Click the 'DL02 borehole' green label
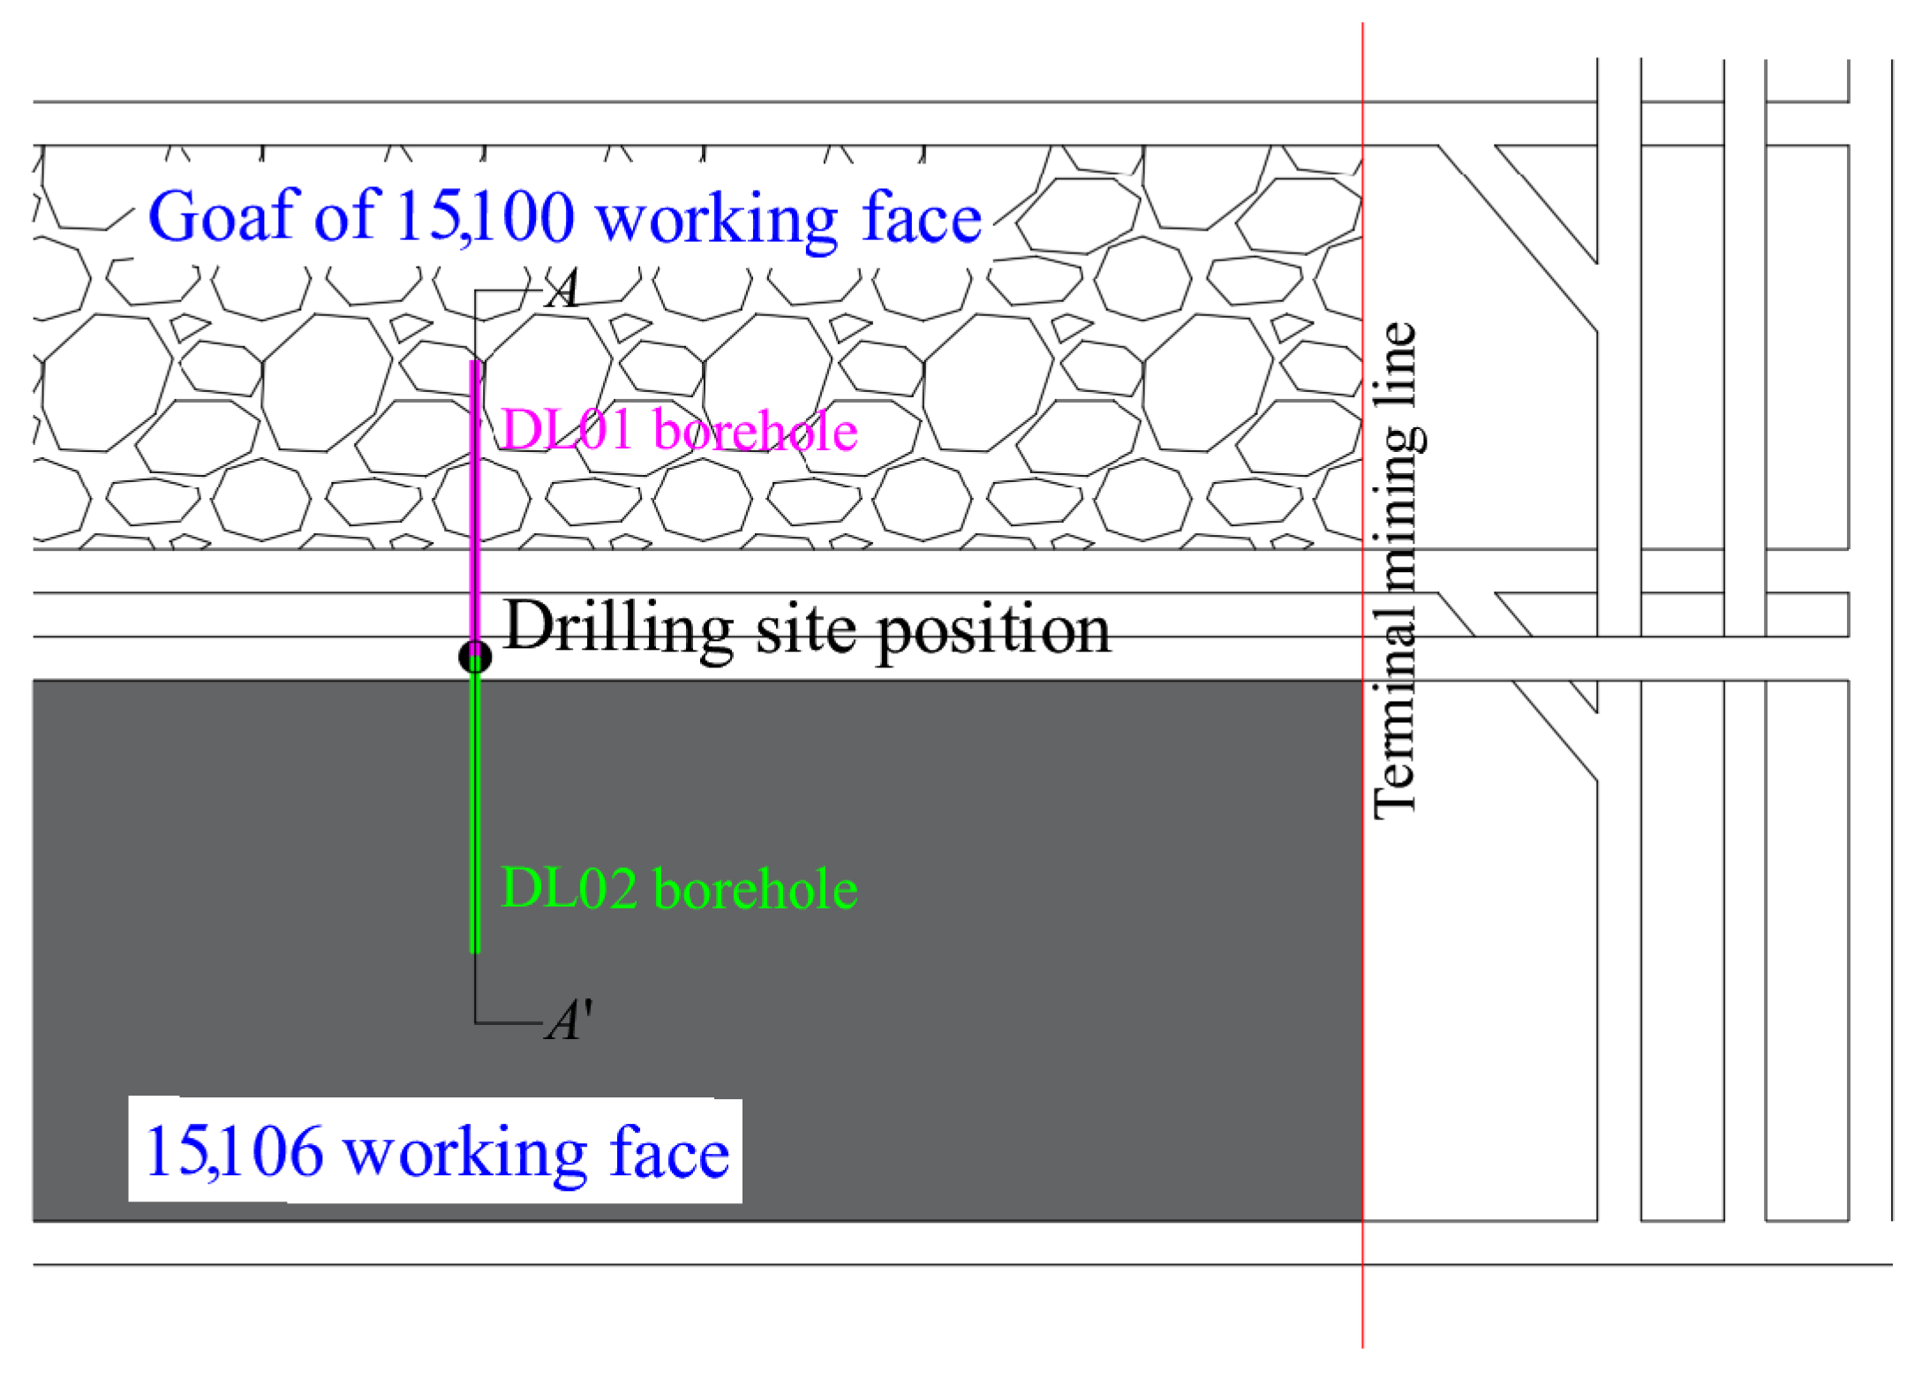The height and width of the screenshot is (1379, 1922). click(678, 888)
